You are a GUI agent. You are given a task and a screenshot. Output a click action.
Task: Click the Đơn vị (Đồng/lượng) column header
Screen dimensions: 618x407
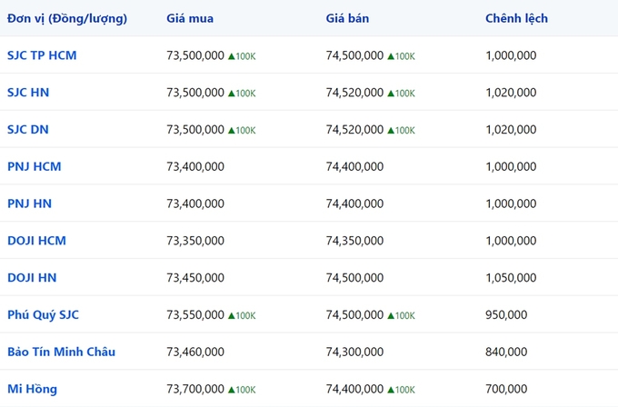67,18
